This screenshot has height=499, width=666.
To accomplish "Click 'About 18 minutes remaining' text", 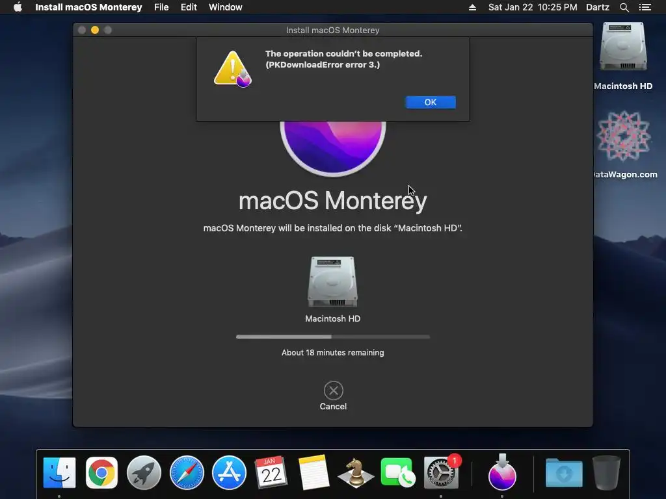I will coord(332,353).
